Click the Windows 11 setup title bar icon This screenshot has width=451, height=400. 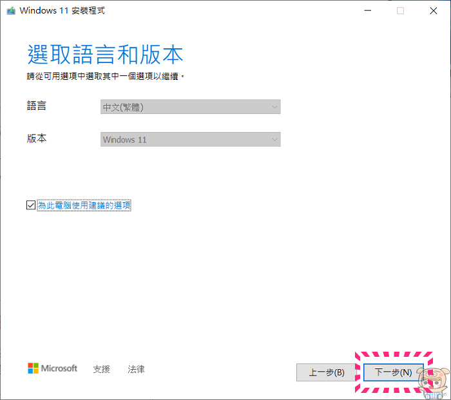coord(11,11)
